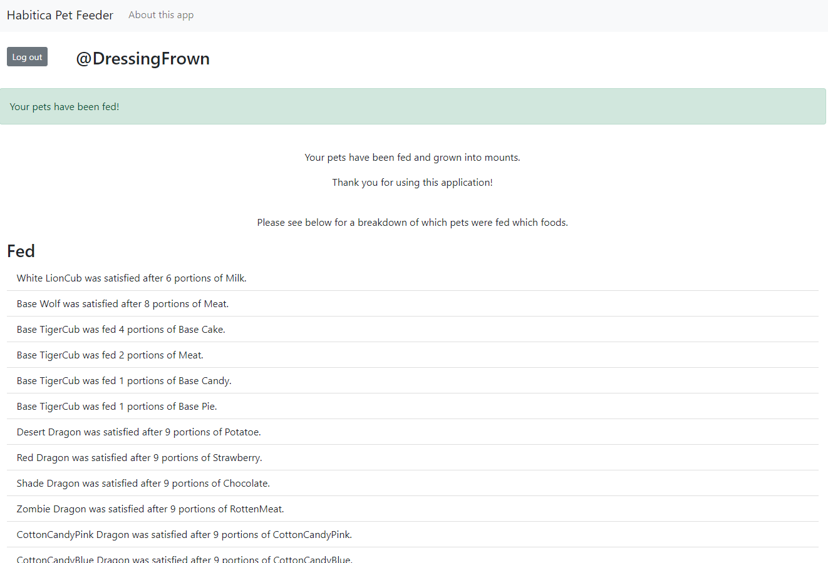This screenshot has height=563, width=828.
Task: Click 'Your pets have been fed and grown into mounts.'
Action: pyautogui.click(x=412, y=158)
